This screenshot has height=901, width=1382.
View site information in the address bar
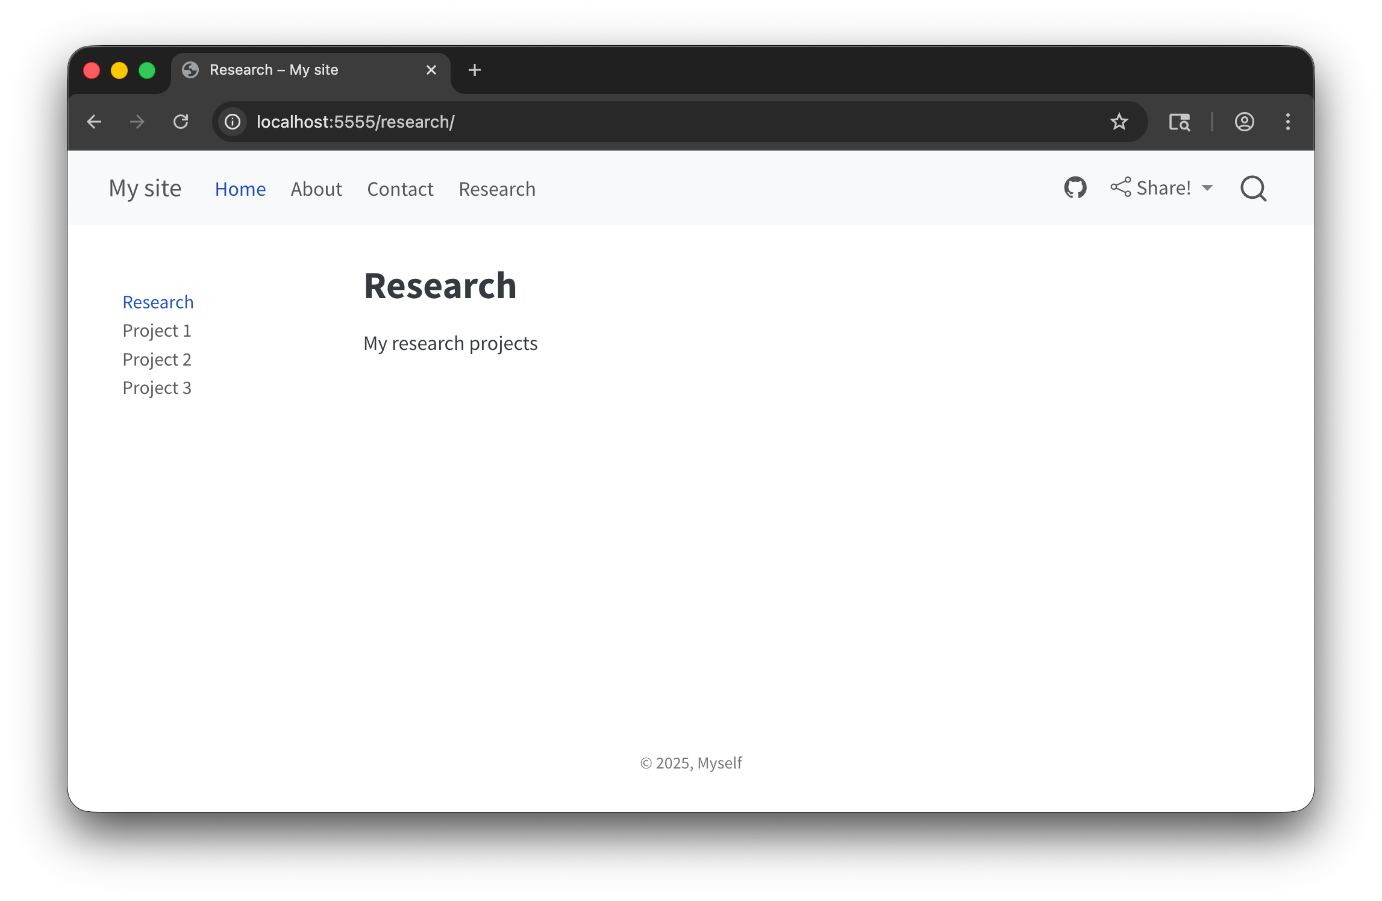[233, 122]
